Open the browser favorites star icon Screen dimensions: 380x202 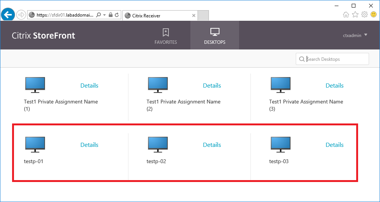pyautogui.click(x=355, y=15)
